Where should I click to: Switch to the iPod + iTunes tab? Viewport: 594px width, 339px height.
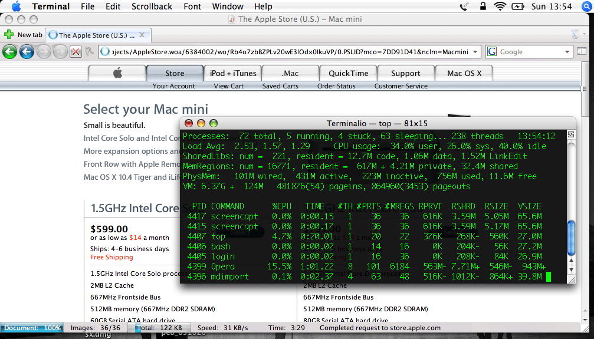pyautogui.click(x=233, y=73)
